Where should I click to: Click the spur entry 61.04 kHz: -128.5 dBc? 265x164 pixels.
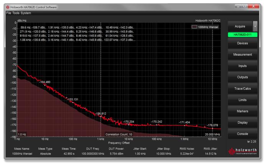[x=120, y=36]
